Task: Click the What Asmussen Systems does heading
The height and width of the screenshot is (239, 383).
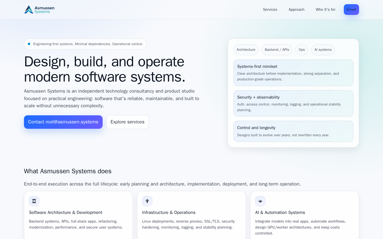Action: click(68, 171)
